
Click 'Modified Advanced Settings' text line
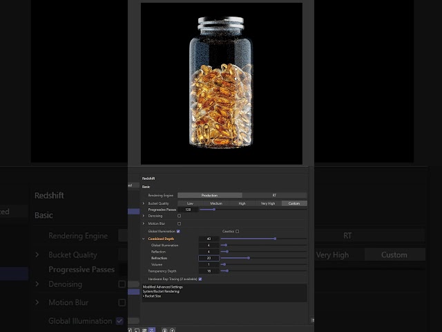pyautogui.click(x=163, y=287)
